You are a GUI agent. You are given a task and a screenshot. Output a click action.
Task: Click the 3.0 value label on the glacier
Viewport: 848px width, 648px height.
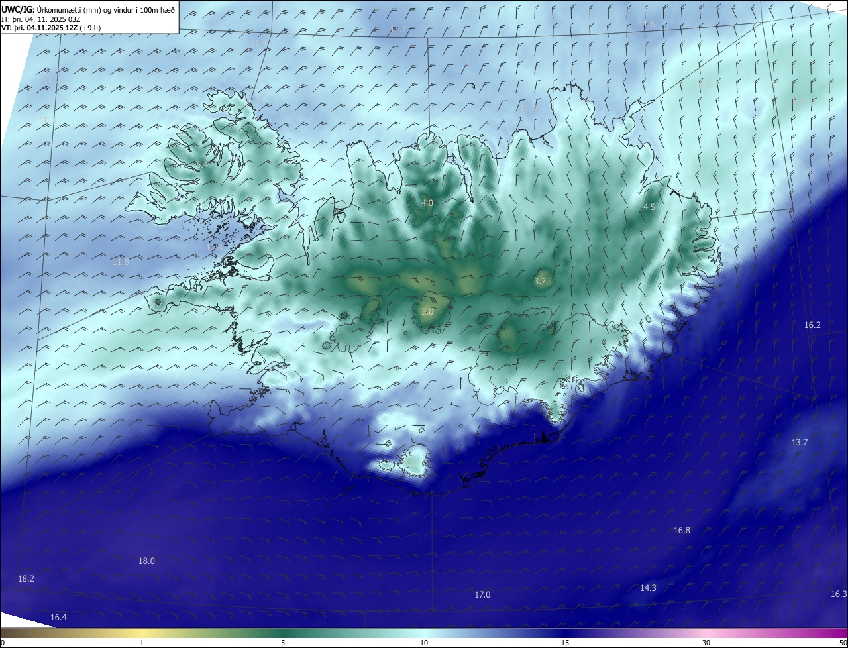(427, 312)
